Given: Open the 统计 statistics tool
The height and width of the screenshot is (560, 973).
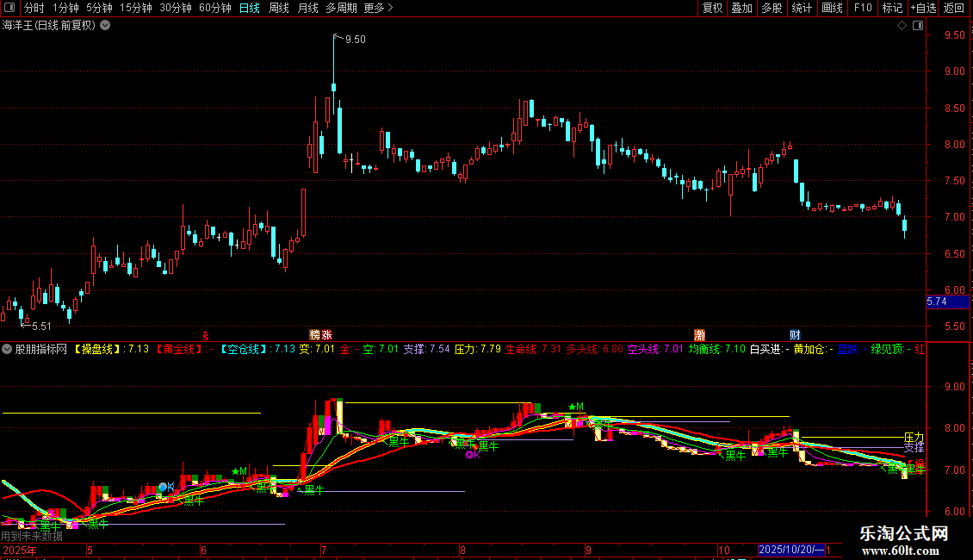Looking at the screenshot, I should 802,8.
